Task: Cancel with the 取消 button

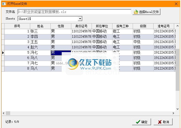Action: 163,122
